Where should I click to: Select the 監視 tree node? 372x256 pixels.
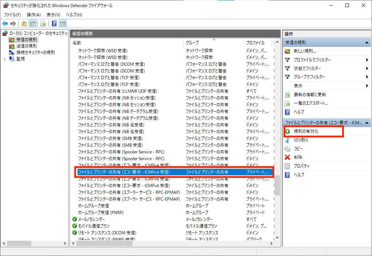coord(20,59)
